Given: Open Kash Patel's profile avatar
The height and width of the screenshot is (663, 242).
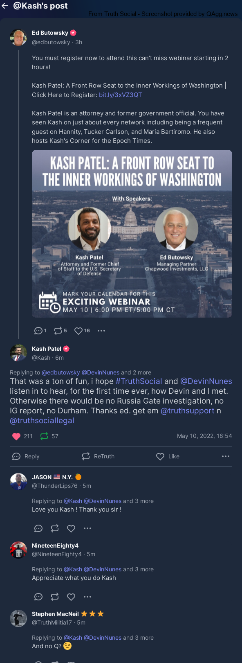Looking at the screenshot, I should (x=18, y=353).
